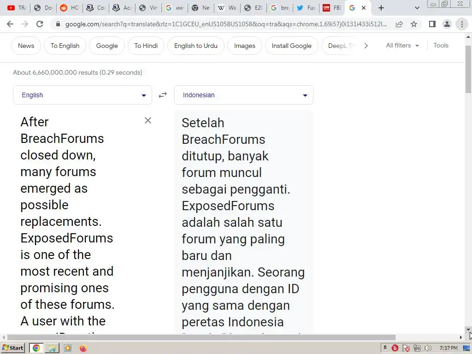Switch to the Do tab
Image resolution: width=472 pixels, height=354 pixels.
click(x=43, y=8)
